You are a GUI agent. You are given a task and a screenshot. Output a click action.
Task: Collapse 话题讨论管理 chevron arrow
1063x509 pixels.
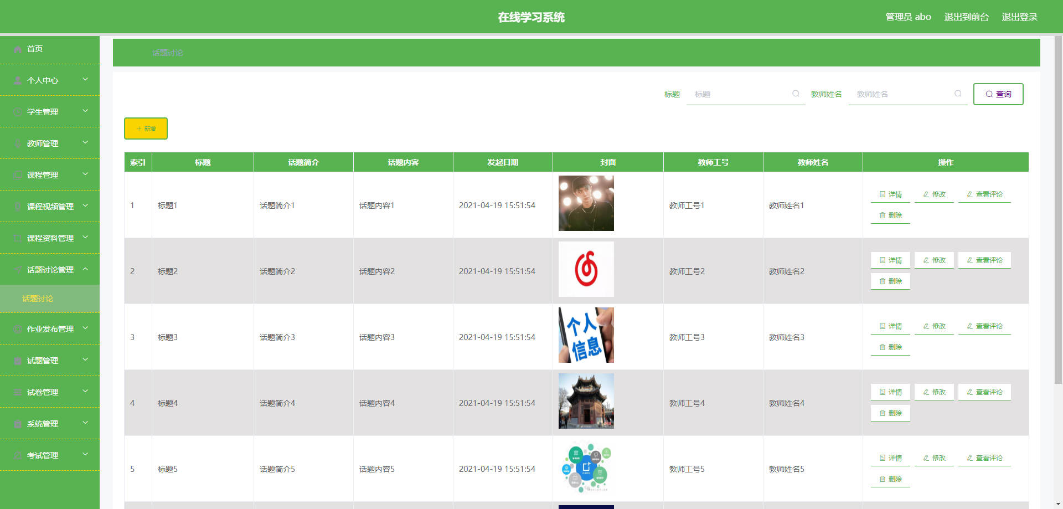coord(85,269)
